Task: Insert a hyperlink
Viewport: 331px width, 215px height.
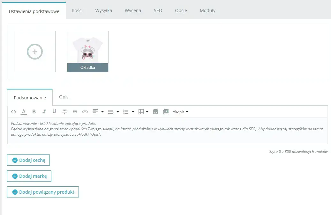Action: click(x=85, y=112)
